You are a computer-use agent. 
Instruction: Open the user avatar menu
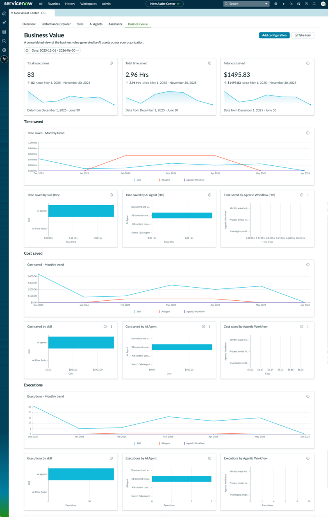(x=323, y=4)
